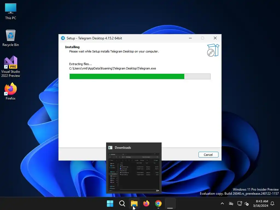Select the This PC desktop icon
280x210 pixels.
click(x=11, y=11)
